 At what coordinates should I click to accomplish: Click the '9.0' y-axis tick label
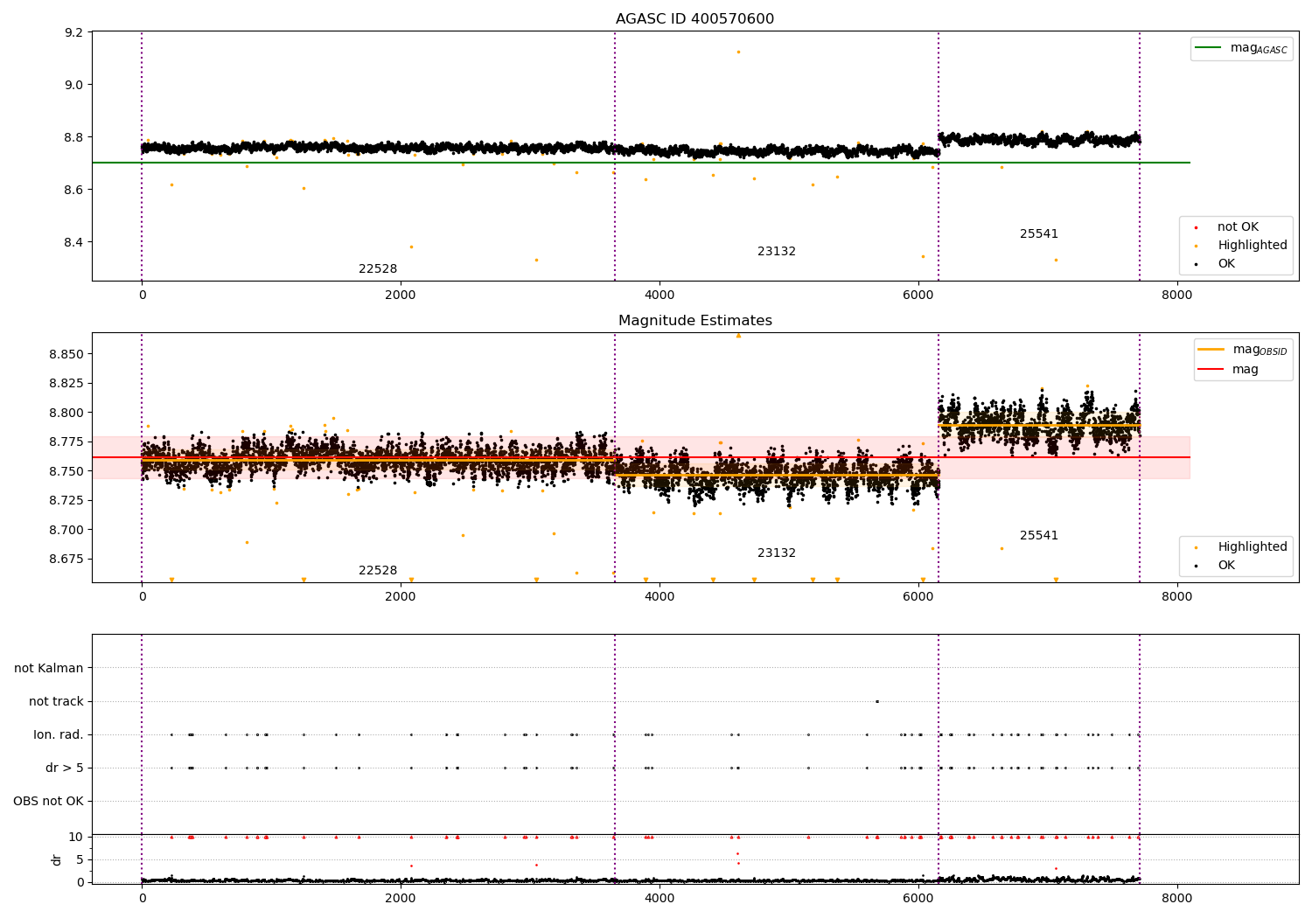pyautogui.click(x=74, y=86)
